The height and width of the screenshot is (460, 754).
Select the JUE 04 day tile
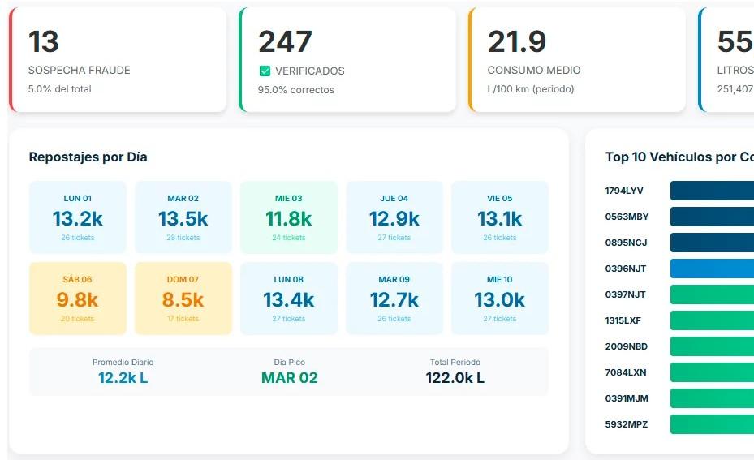[x=394, y=217]
